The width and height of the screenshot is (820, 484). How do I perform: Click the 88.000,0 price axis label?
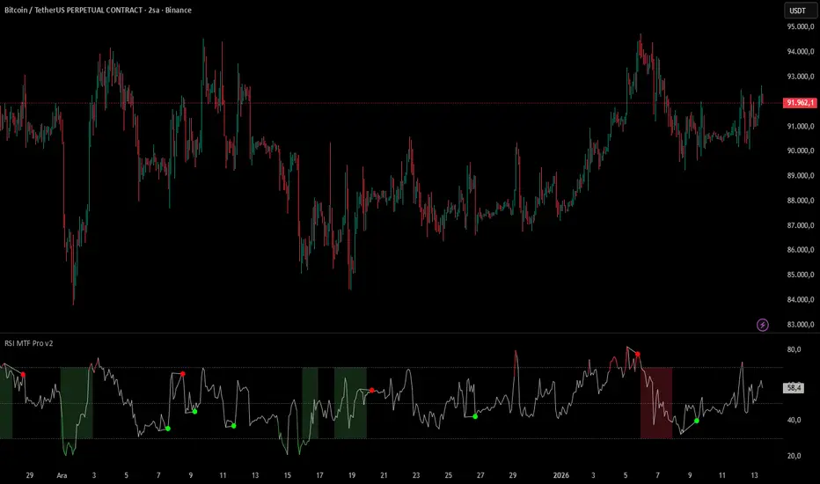[x=800, y=201]
